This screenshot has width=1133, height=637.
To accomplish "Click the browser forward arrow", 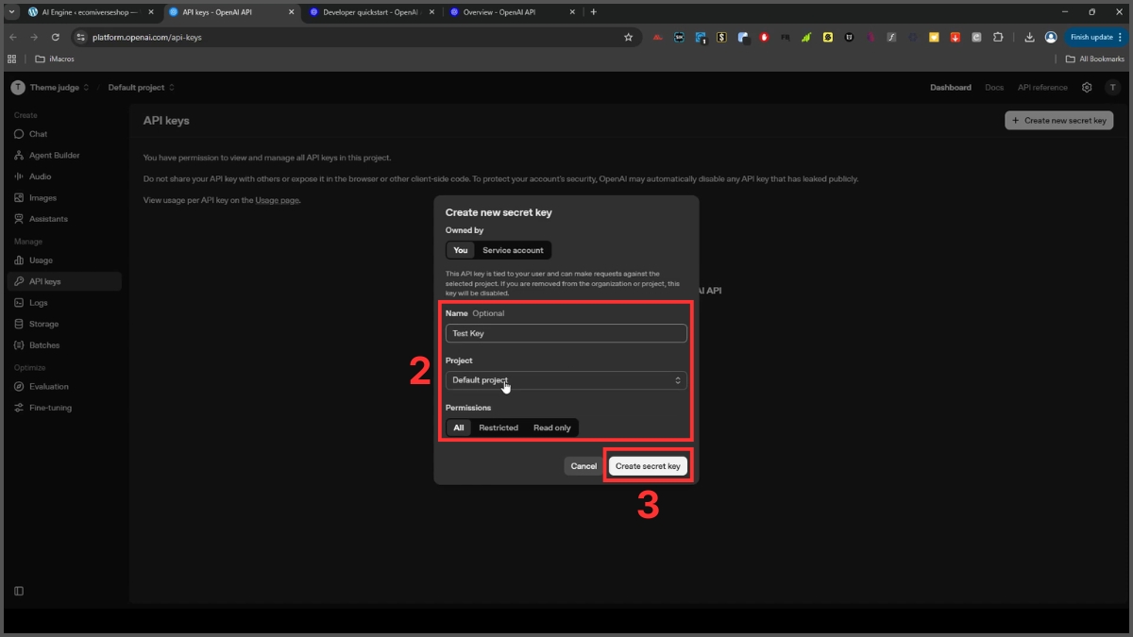I will coord(34,37).
